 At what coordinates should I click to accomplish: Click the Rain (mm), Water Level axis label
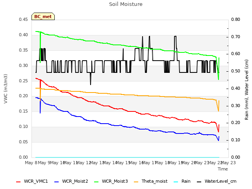[246, 90]
